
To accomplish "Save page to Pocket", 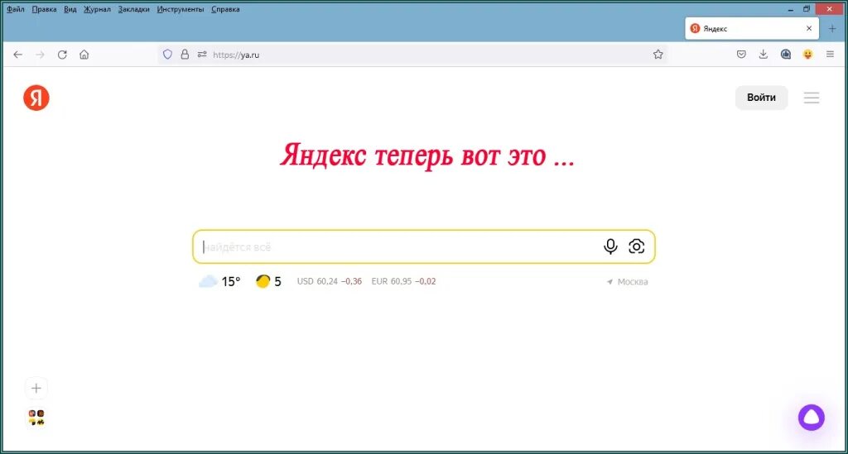I will point(741,54).
